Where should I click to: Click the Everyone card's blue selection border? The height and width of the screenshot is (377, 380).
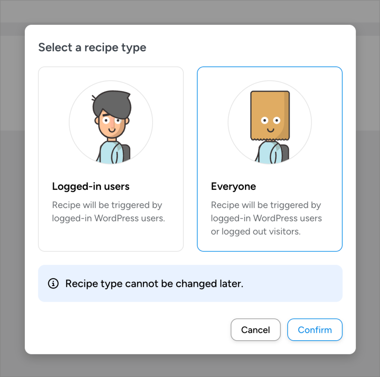[269, 67]
